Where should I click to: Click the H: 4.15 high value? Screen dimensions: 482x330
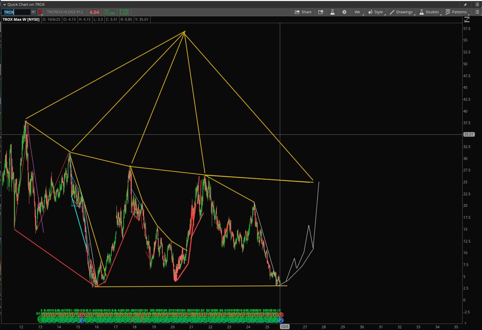point(85,19)
